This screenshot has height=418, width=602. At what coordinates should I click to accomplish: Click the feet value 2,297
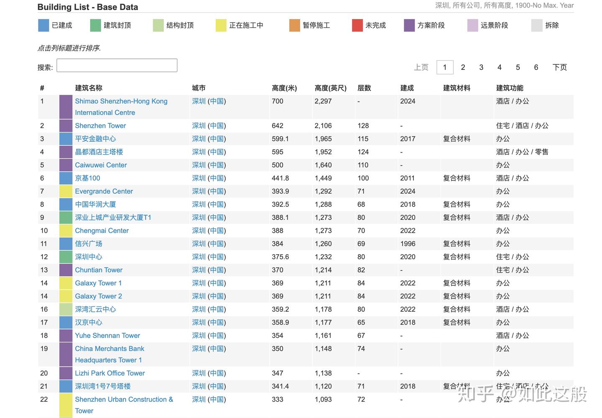point(323,101)
